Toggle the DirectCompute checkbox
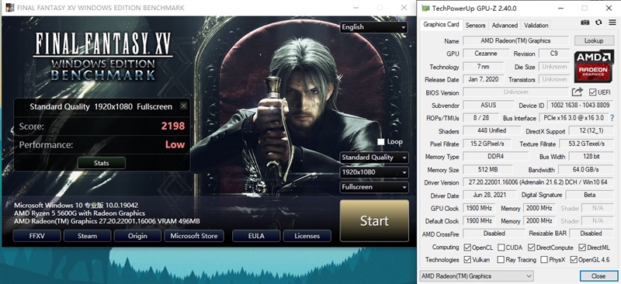 (531, 248)
